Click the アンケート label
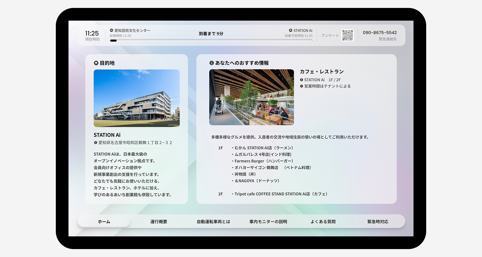Viewport: 482px width, 257px height. tap(330, 36)
